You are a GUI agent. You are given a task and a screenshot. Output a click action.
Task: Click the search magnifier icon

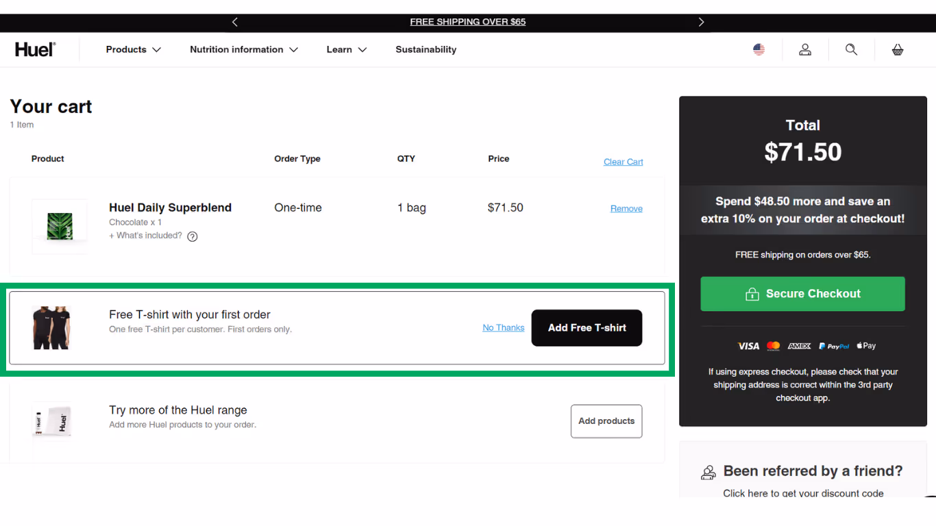(851, 49)
